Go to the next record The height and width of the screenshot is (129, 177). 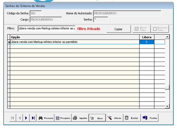coord(26,118)
